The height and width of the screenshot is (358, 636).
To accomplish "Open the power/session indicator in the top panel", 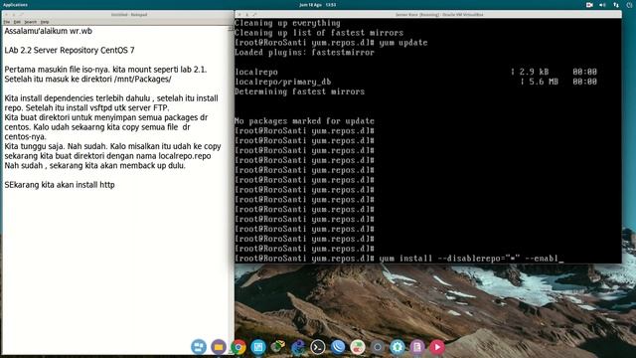I will (629, 5).
